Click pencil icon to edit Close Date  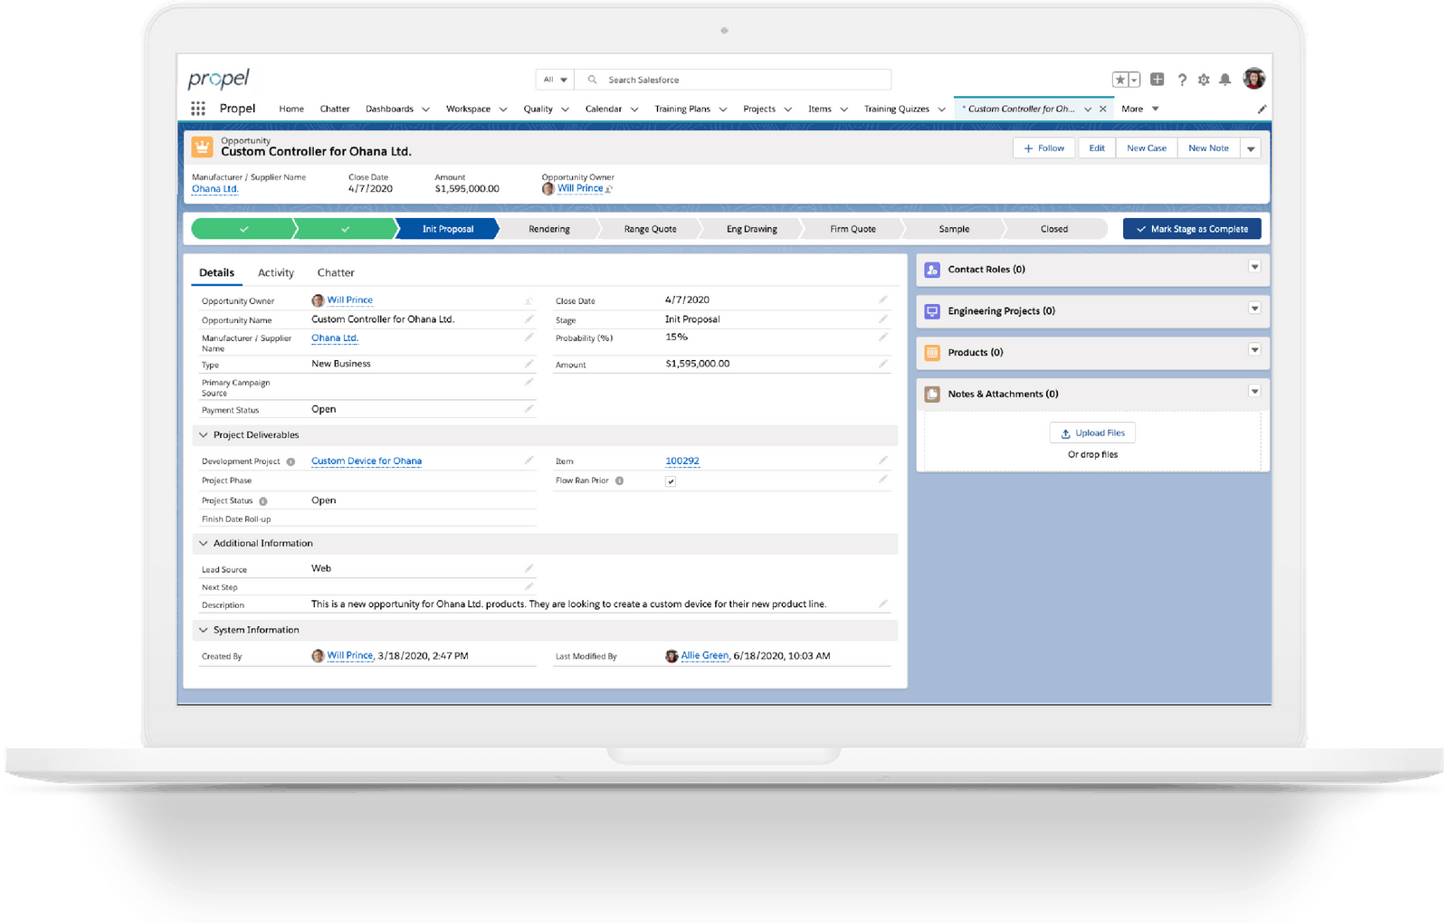(x=882, y=300)
